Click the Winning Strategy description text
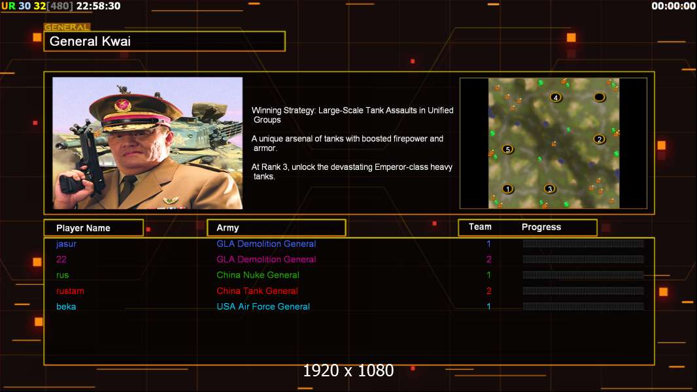Viewport: 697px width, 392px height. [x=352, y=115]
